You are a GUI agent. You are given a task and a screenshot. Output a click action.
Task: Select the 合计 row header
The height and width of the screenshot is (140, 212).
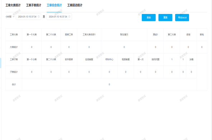[x=14, y=85]
